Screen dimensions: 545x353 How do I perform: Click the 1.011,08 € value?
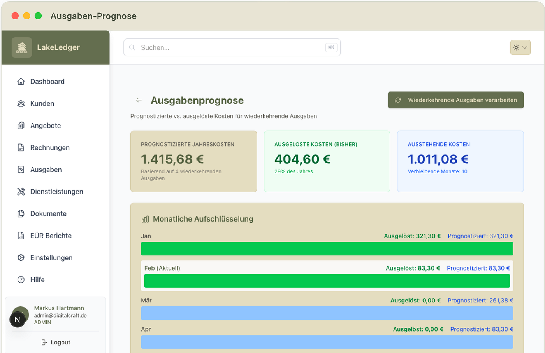(x=438, y=159)
